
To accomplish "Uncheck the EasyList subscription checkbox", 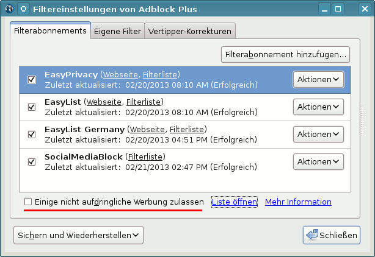I will (32, 107).
